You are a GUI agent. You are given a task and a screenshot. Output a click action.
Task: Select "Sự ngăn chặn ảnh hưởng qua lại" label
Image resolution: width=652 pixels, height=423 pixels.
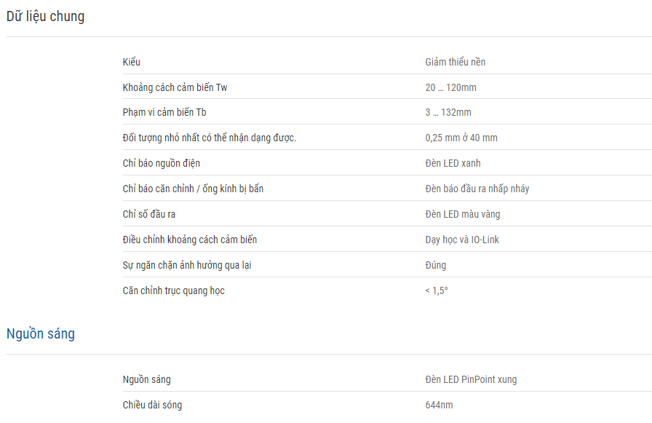[187, 265]
